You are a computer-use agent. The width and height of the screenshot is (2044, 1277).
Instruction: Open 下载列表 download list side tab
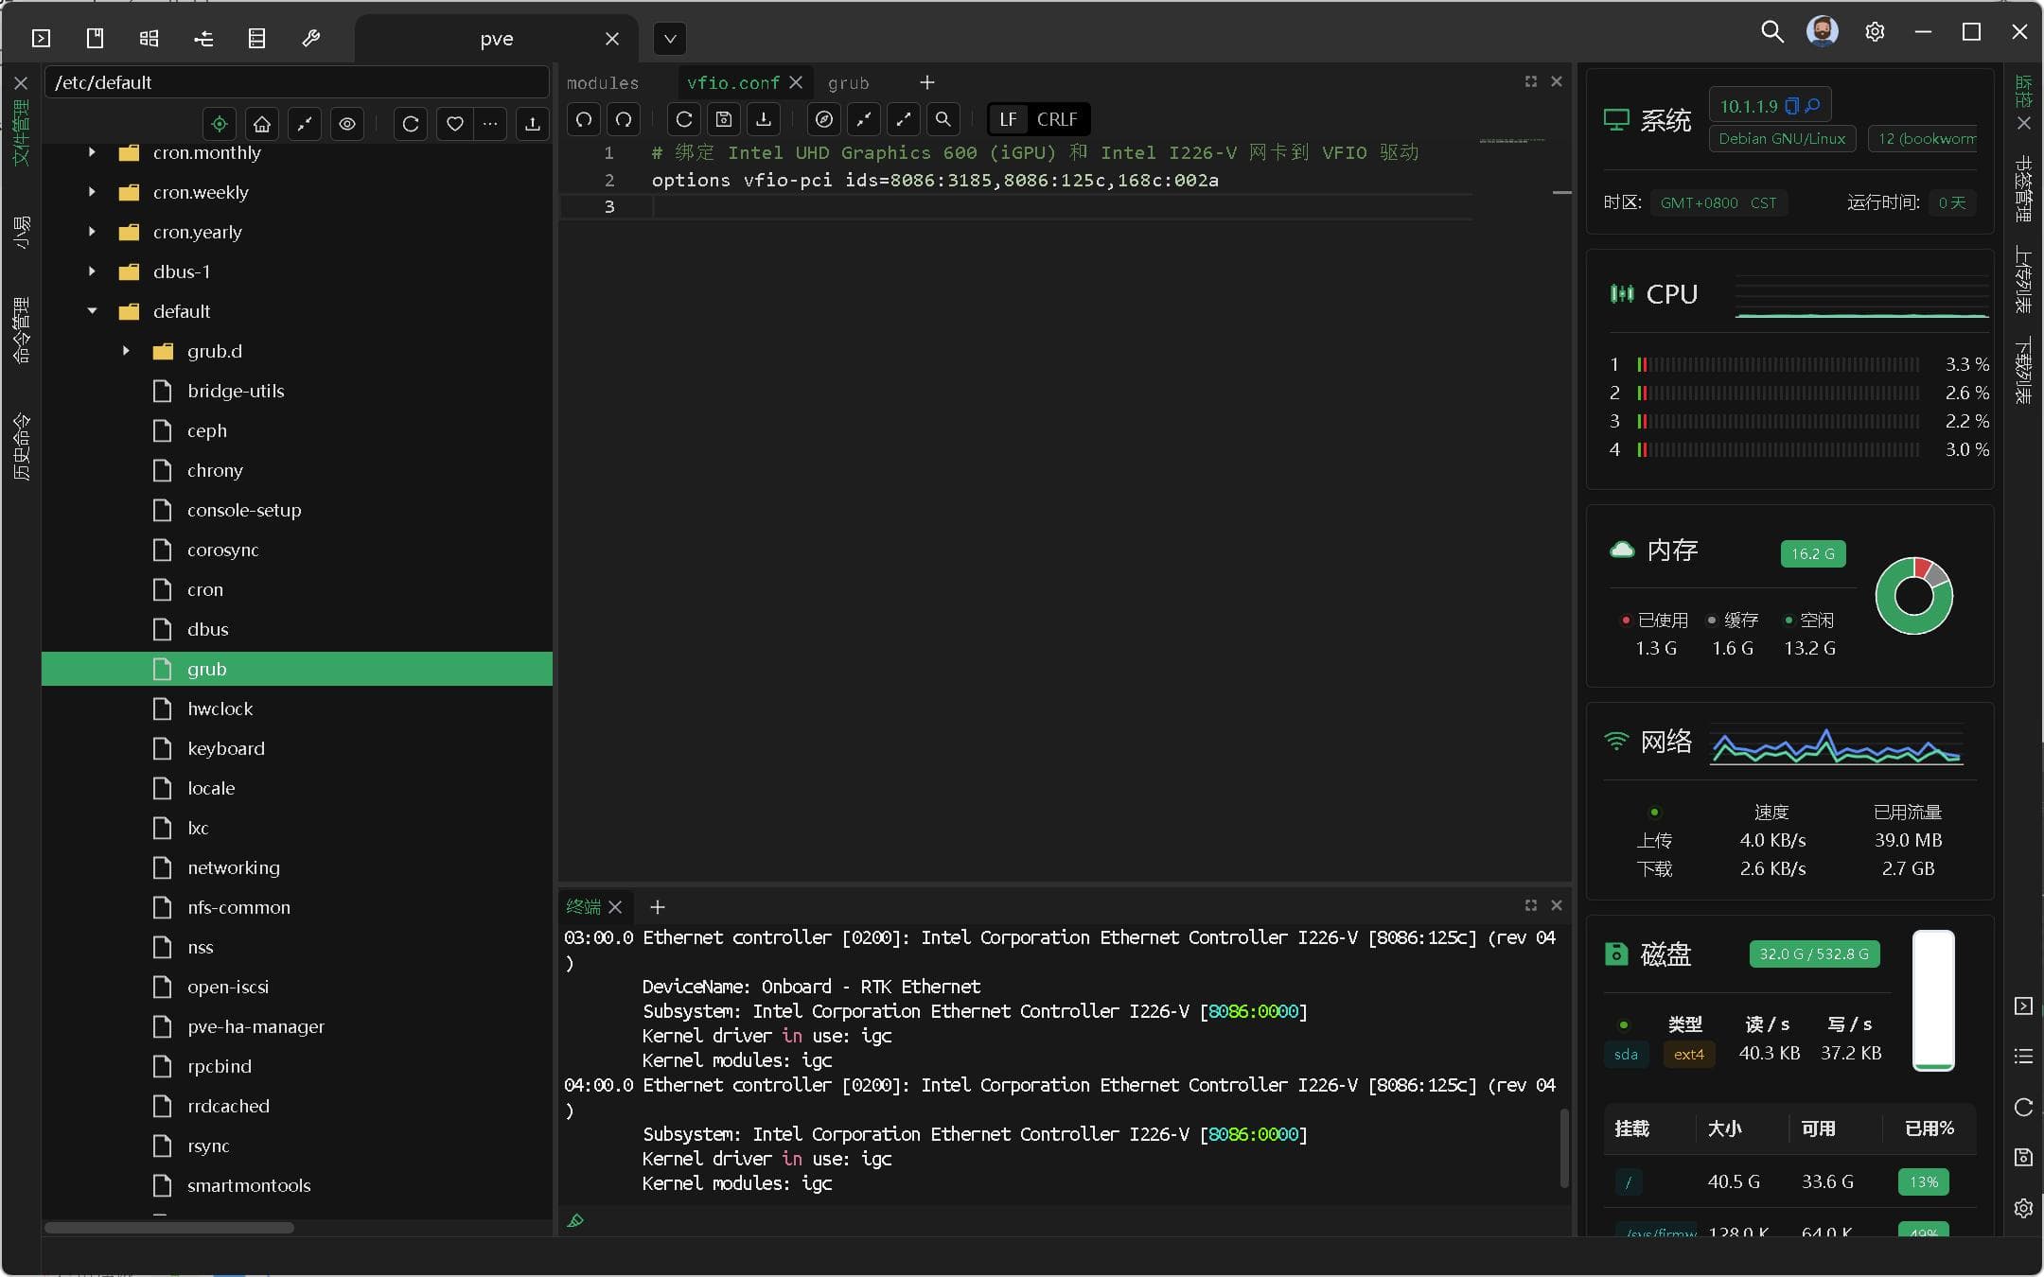click(x=2023, y=371)
